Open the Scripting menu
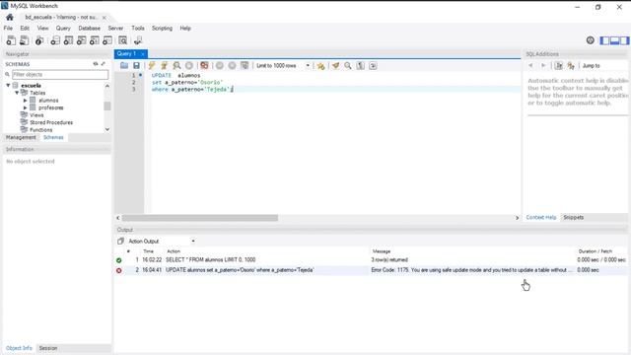Screen dimensions: 631x355 162,29
